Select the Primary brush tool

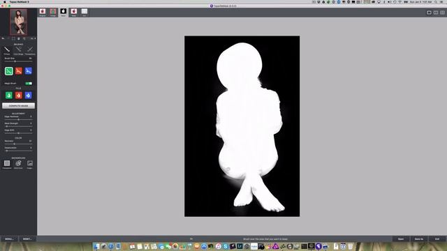click(x=7, y=50)
